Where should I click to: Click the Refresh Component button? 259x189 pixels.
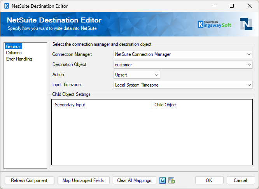[x=30, y=180]
